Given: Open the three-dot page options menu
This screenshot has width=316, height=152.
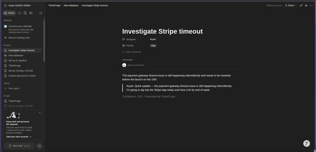Looking at the screenshot, I should (311, 5).
